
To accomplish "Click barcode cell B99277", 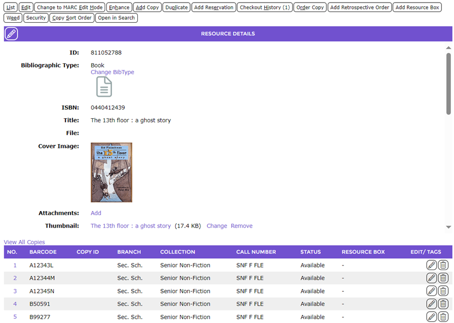I will pyautogui.click(x=40, y=317).
